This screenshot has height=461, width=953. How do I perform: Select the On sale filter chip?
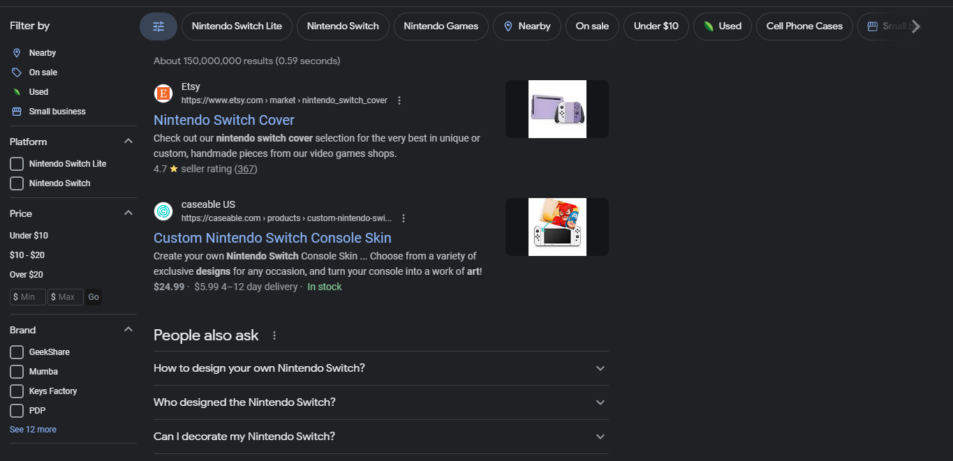[x=592, y=27]
